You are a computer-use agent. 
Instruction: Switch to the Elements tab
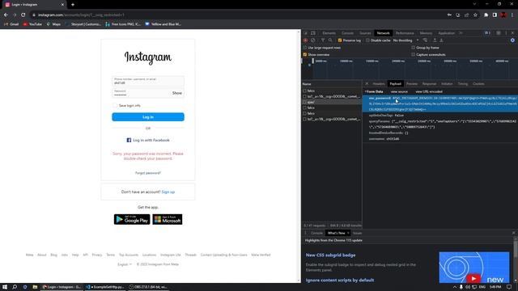329,33
